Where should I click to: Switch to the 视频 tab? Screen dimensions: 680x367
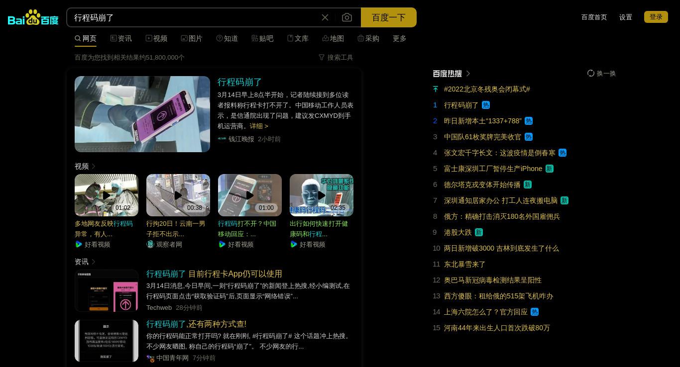(156, 38)
